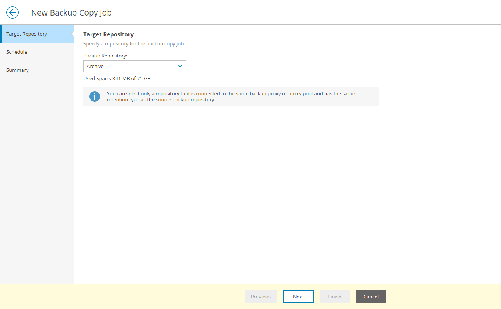This screenshot has width=501, height=309.
Task: Click the Cancel button
Action: (371, 297)
